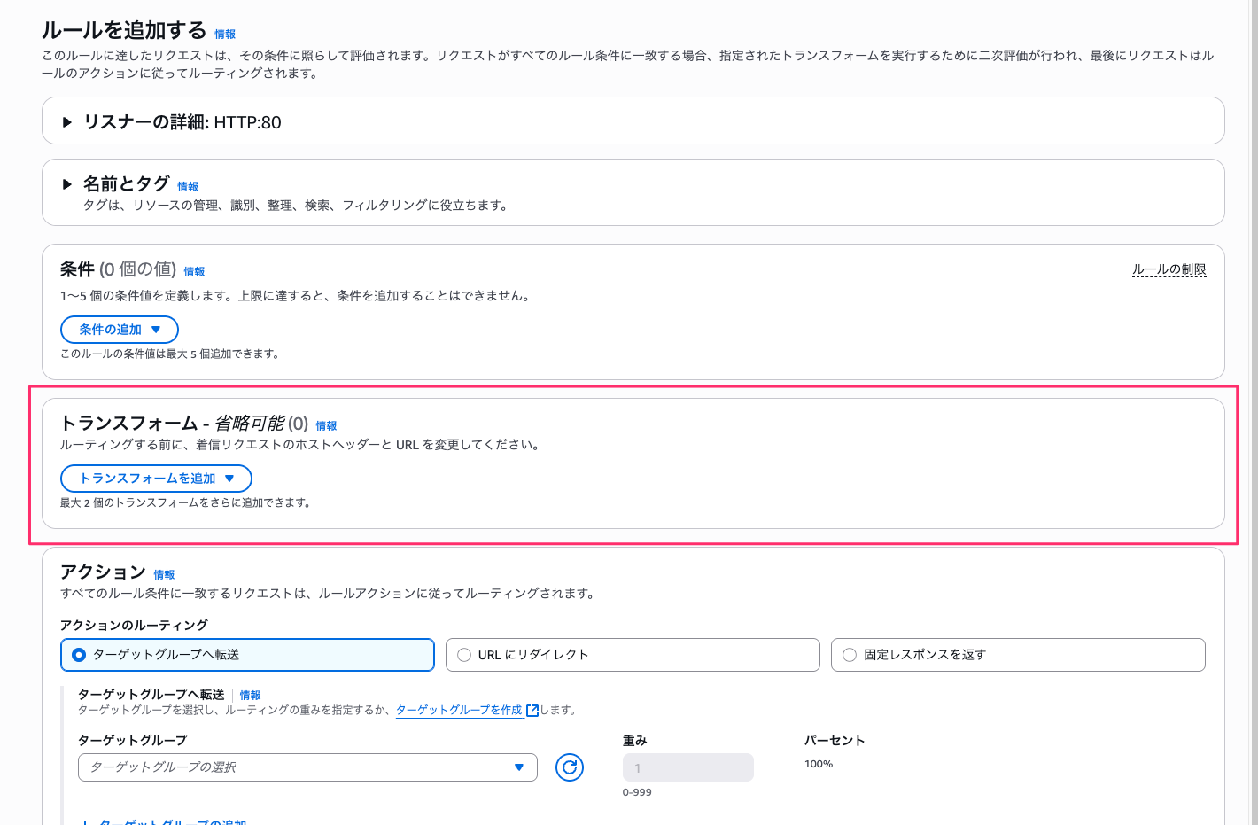The image size is (1258, 825).
Task: Click 情報 next to the アクション heading
Action: pyautogui.click(x=164, y=575)
